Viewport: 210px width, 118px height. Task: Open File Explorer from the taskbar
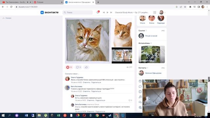(39, 115)
